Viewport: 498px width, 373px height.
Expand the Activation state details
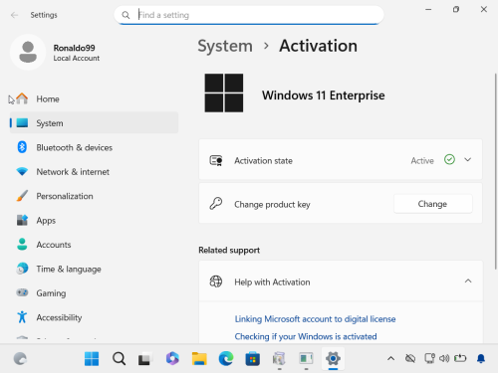(468, 160)
